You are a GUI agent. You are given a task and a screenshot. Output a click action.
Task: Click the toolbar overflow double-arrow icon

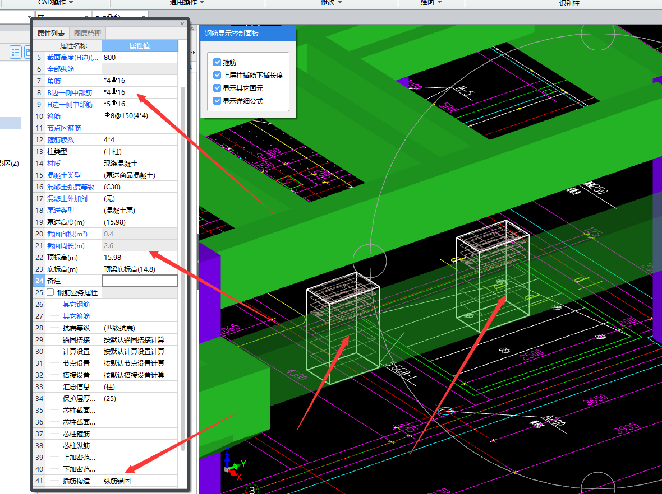click(193, 52)
